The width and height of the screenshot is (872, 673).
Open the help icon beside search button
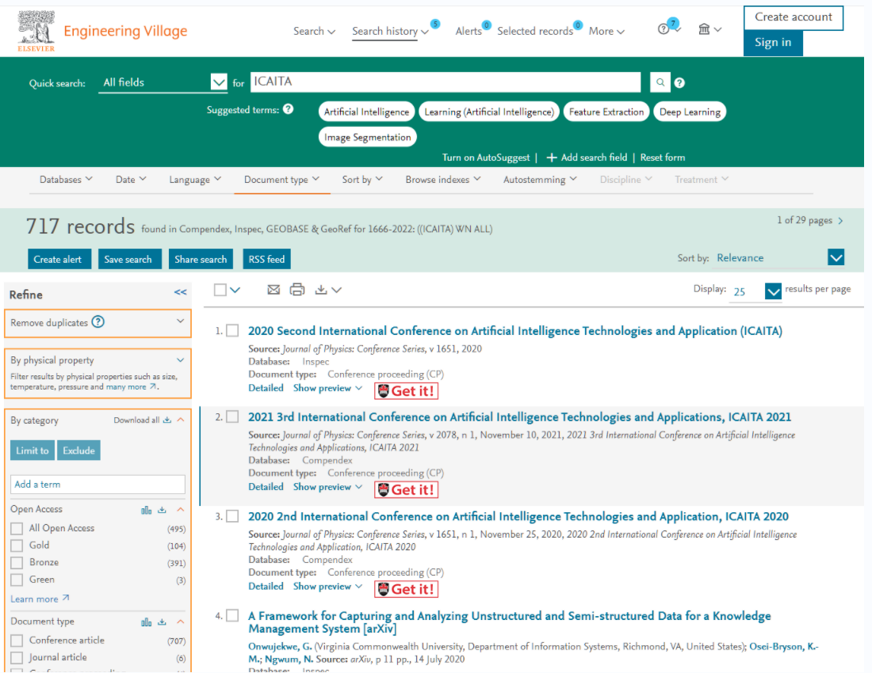click(x=679, y=82)
